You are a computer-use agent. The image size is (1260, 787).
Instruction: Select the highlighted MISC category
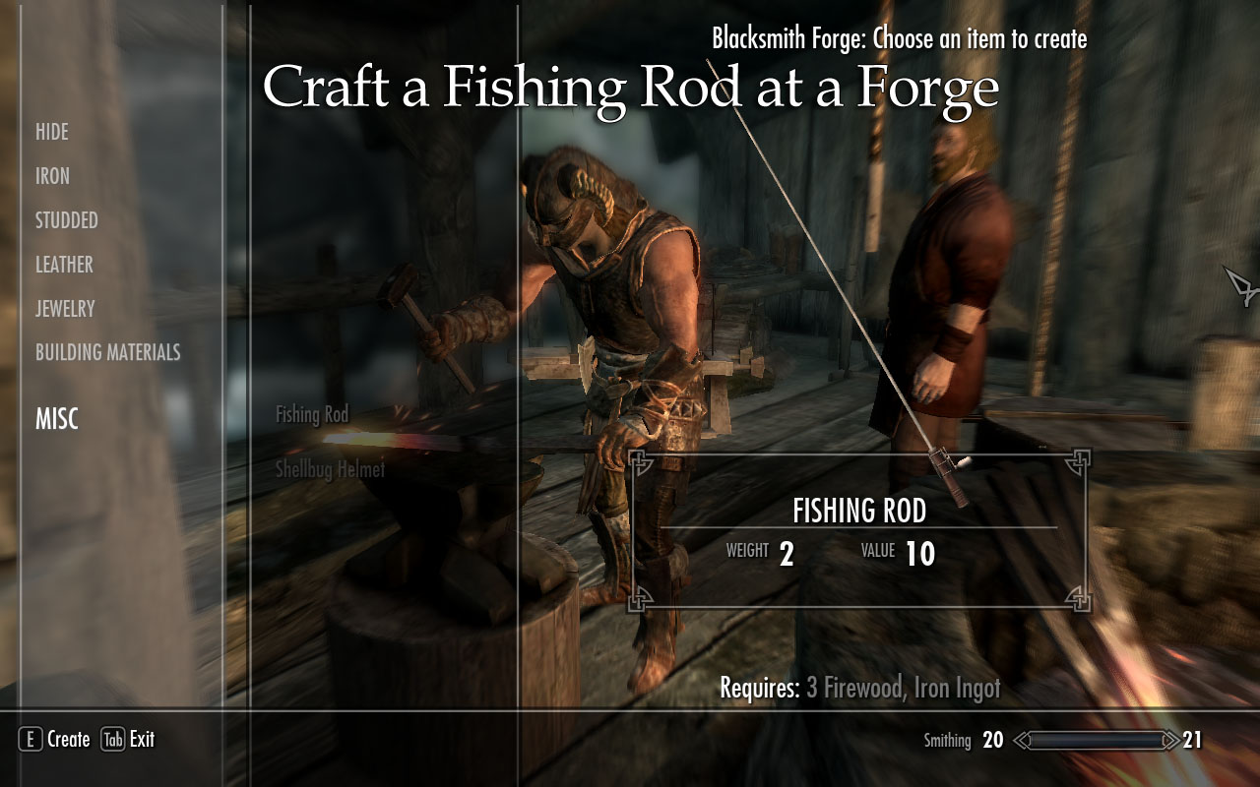pos(57,419)
